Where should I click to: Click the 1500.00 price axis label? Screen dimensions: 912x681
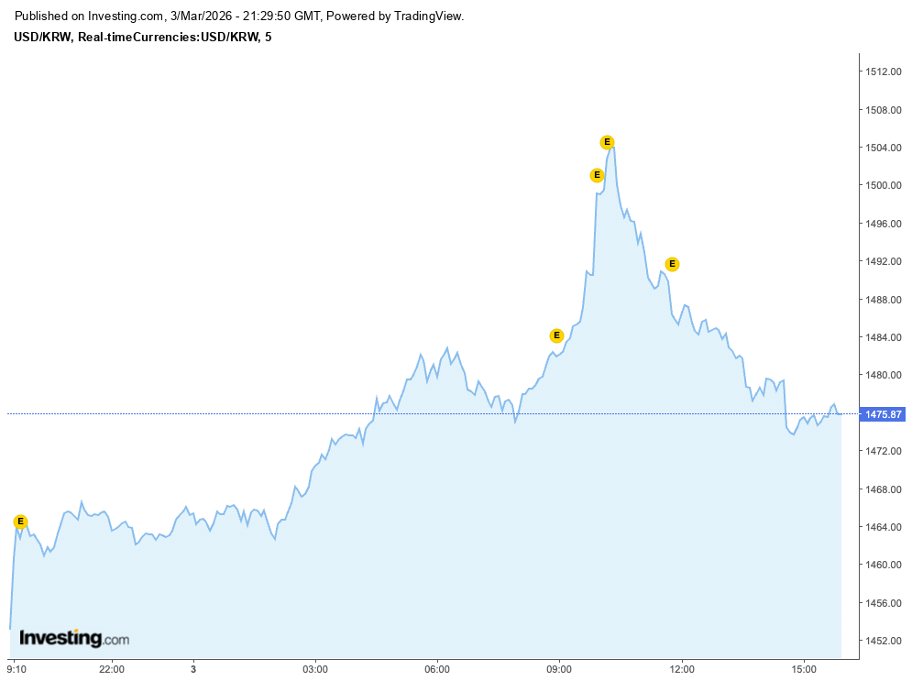[x=884, y=186]
